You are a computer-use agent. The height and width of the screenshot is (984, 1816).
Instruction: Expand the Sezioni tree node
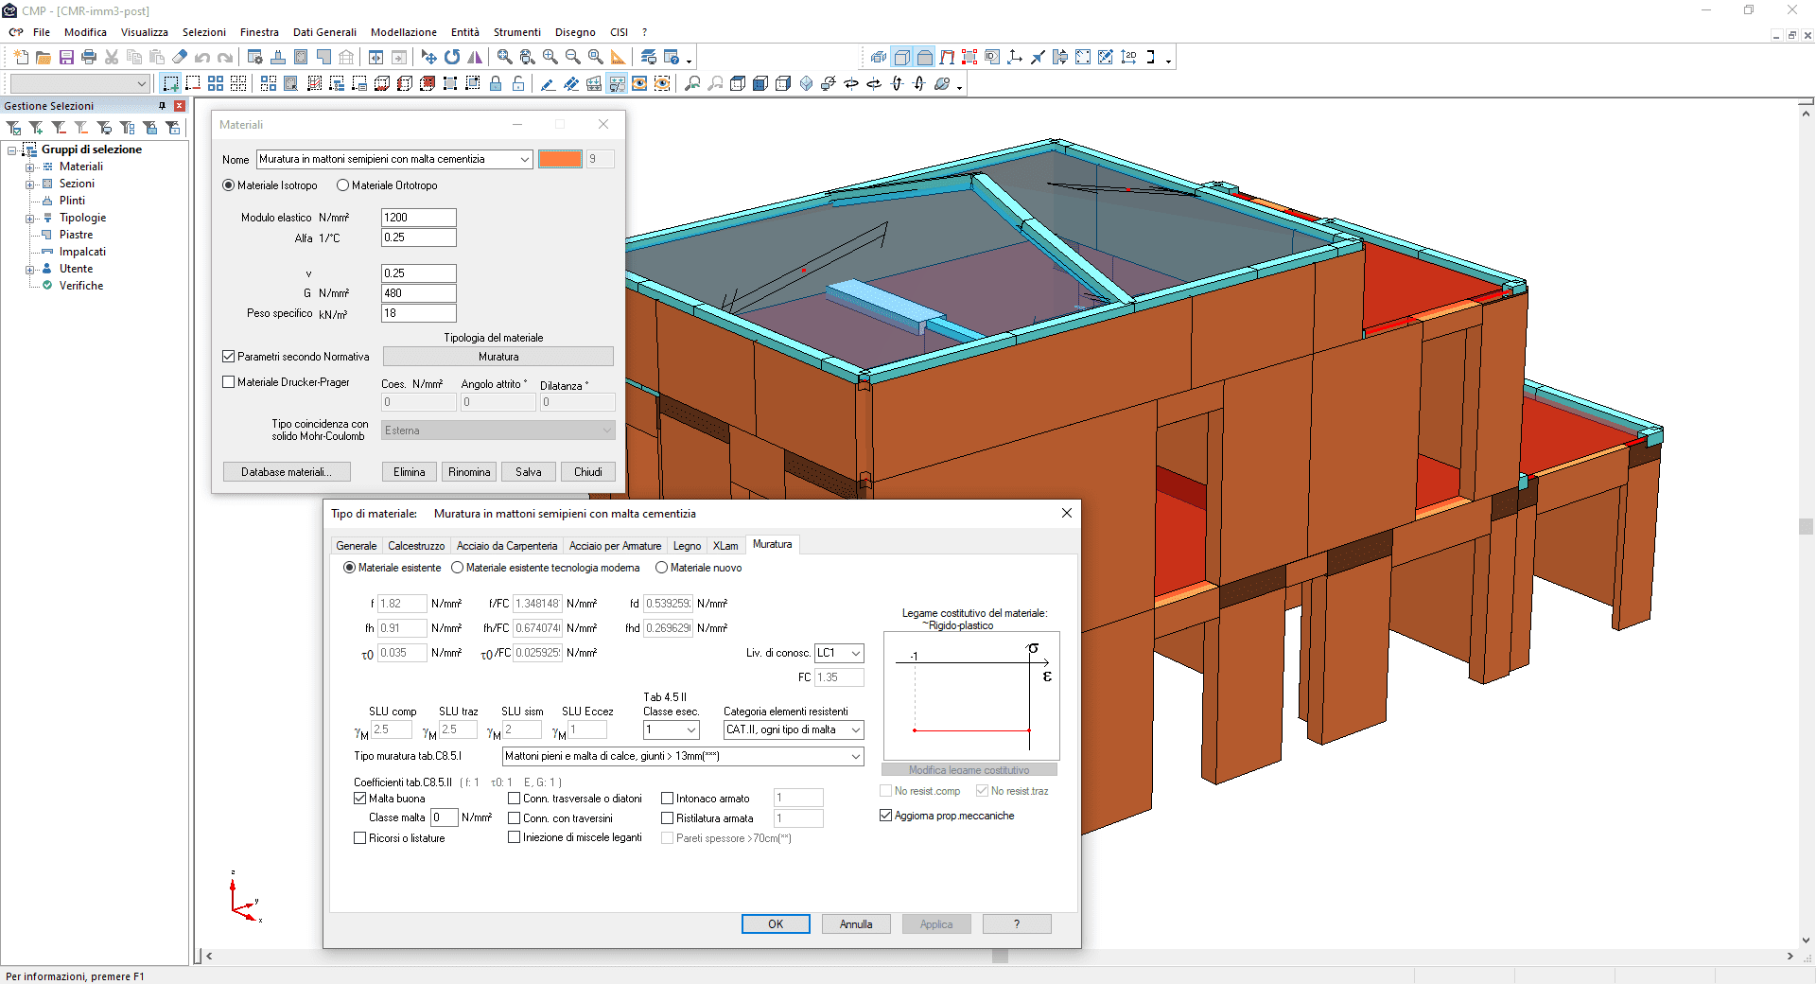[x=29, y=184]
